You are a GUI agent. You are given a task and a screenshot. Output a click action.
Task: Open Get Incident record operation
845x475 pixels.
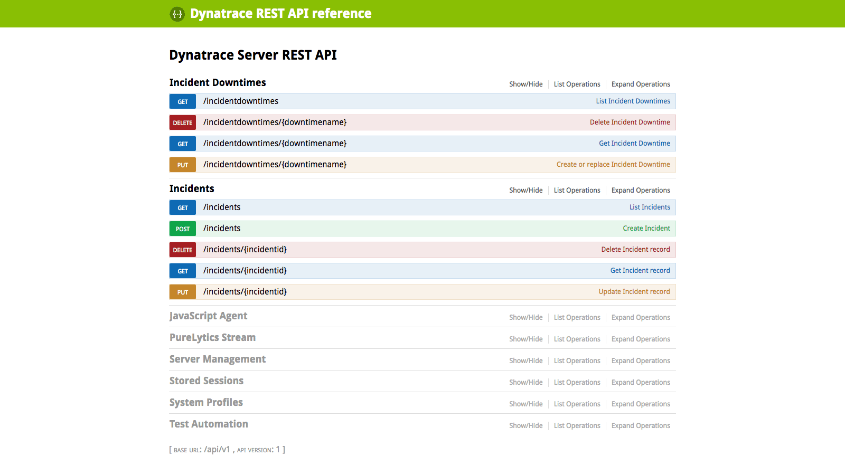pyautogui.click(x=640, y=271)
